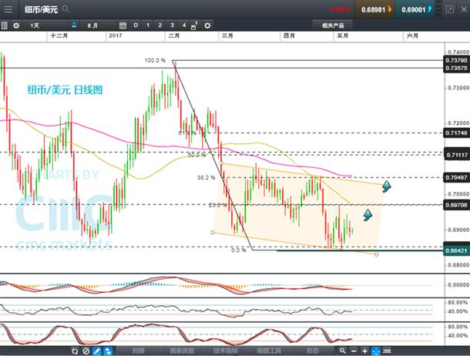Click the buy price 0.69001
The height and width of the screenshot is (356, 470).
pyautogui.click(x=416, y=9)
